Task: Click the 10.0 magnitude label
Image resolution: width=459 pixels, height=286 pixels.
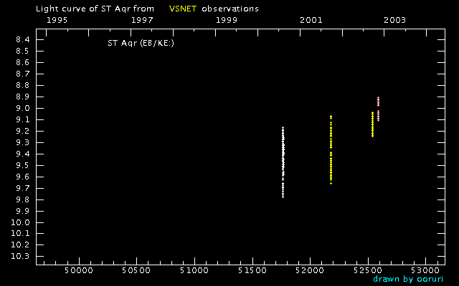Action: (x=21, y=222)
